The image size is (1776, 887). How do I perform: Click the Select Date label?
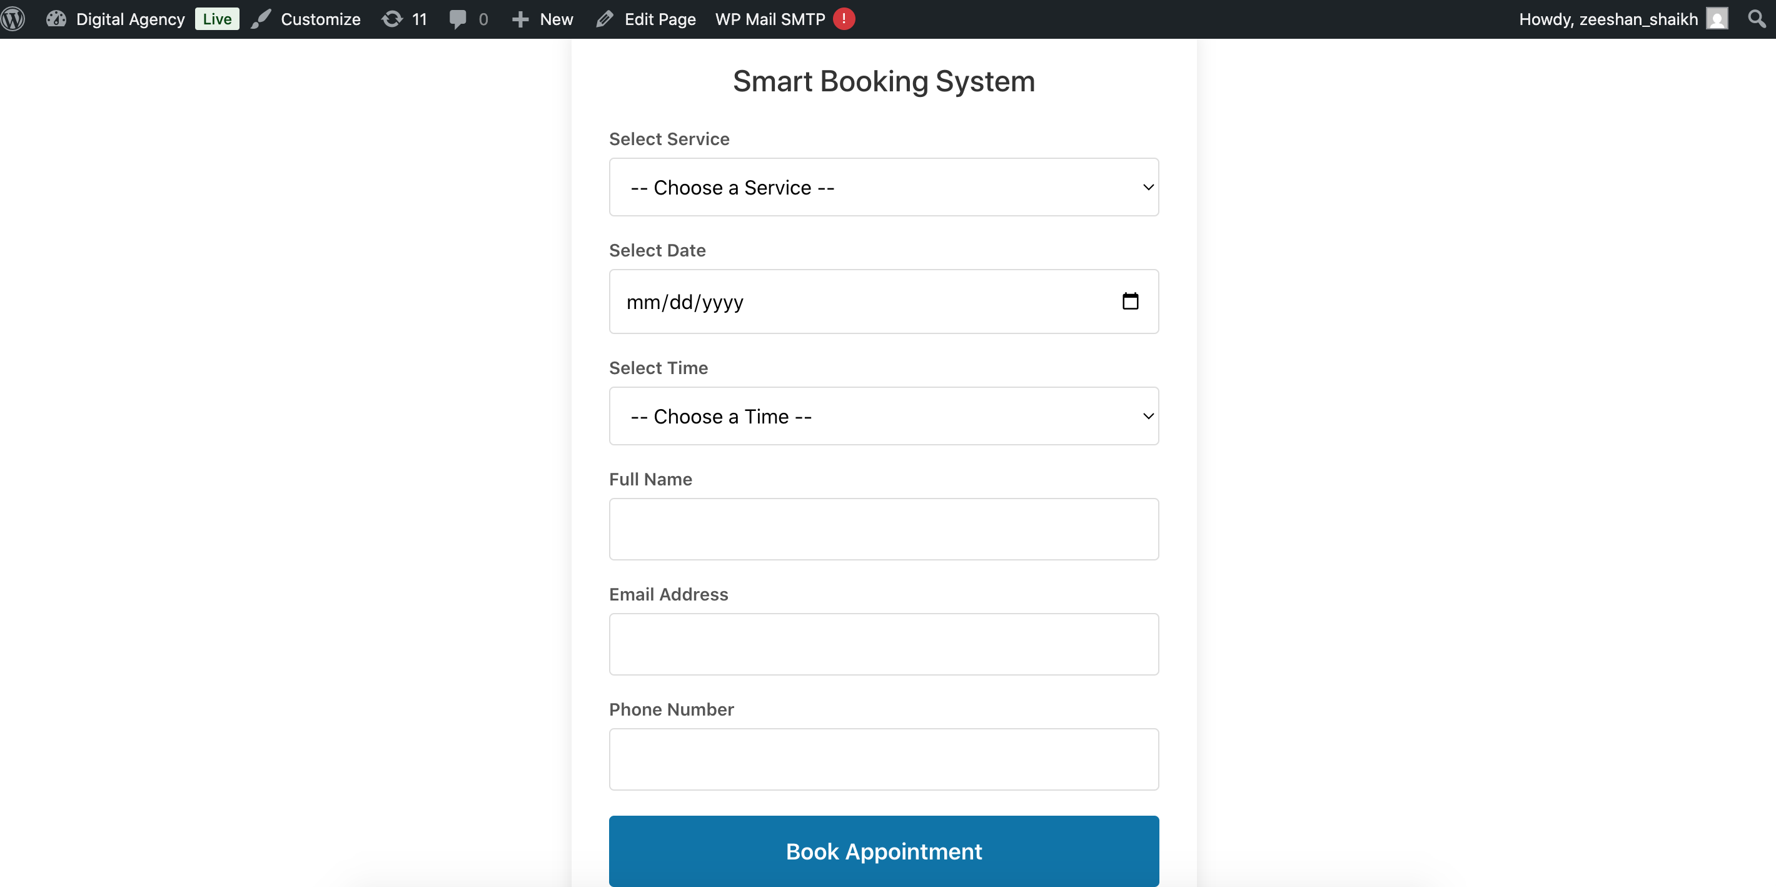(657, 250)
